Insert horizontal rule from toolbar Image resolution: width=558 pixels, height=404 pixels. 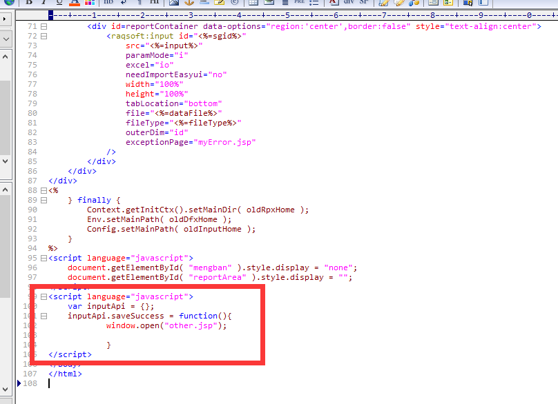[204, 3]
